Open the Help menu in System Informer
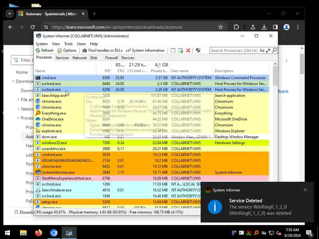Screen dimensions: 319x239 pyautogui.click(x=94, y=44)
